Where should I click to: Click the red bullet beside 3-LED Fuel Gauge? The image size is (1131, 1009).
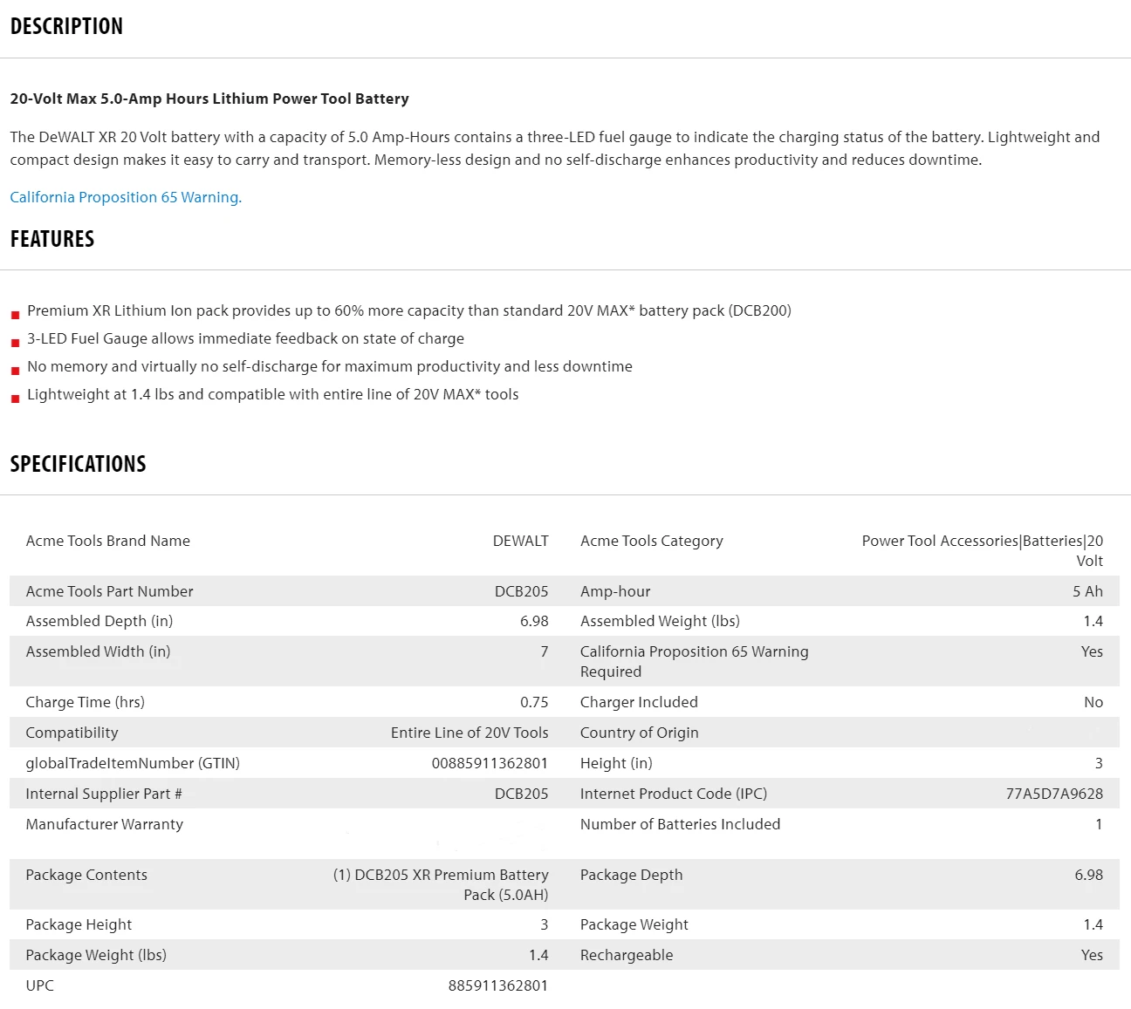[x=15, y=343]
